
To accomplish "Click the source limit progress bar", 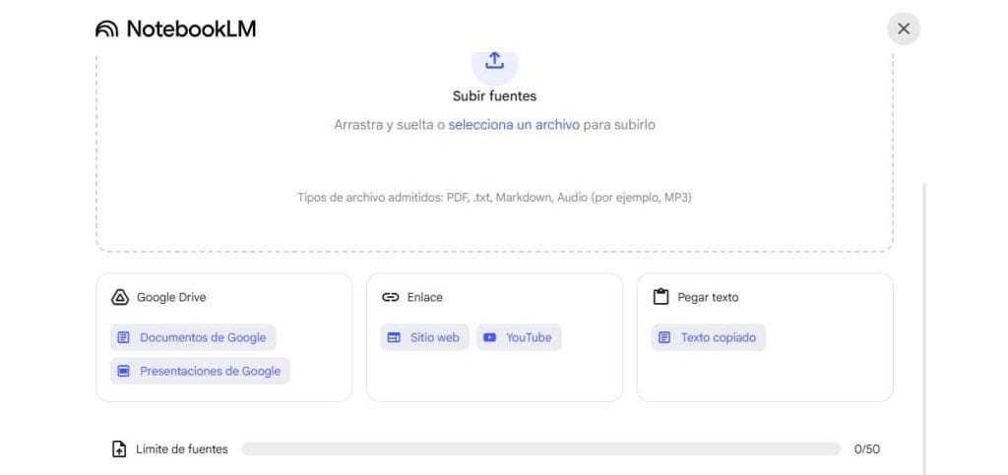I will coord(540,449).
